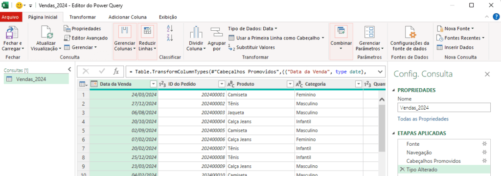Click the fx function icon

(x=116, y=72)
